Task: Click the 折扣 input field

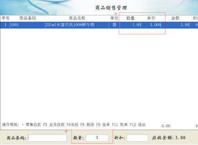Action: click(137, 138)
